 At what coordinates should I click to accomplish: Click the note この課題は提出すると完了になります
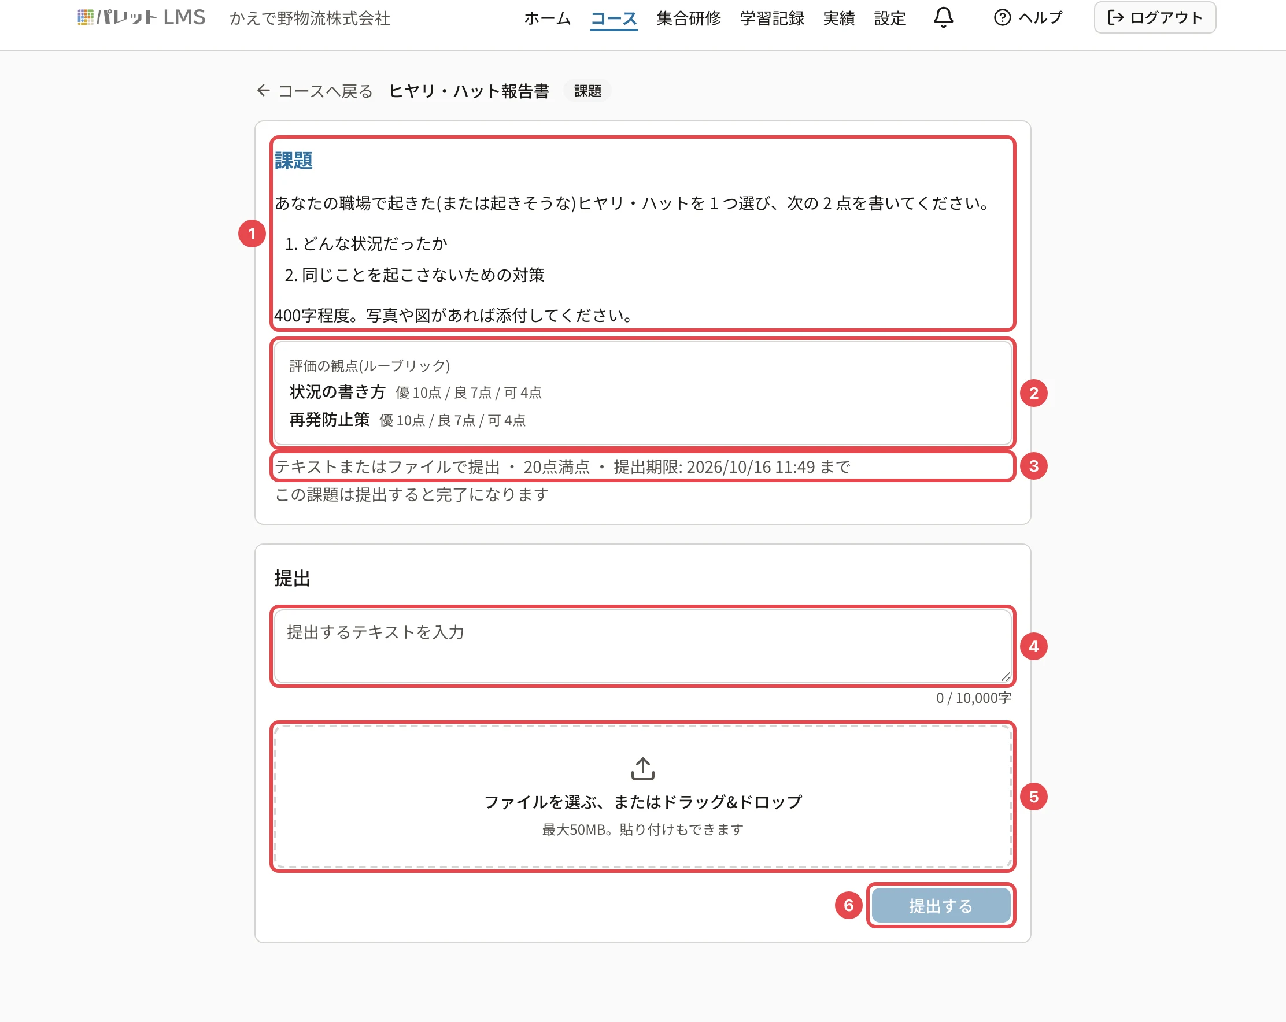pos(412,494)
